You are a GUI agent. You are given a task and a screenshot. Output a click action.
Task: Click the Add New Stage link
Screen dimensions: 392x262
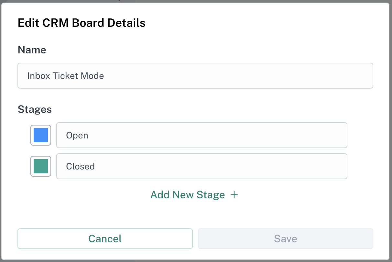coord(188,195)
